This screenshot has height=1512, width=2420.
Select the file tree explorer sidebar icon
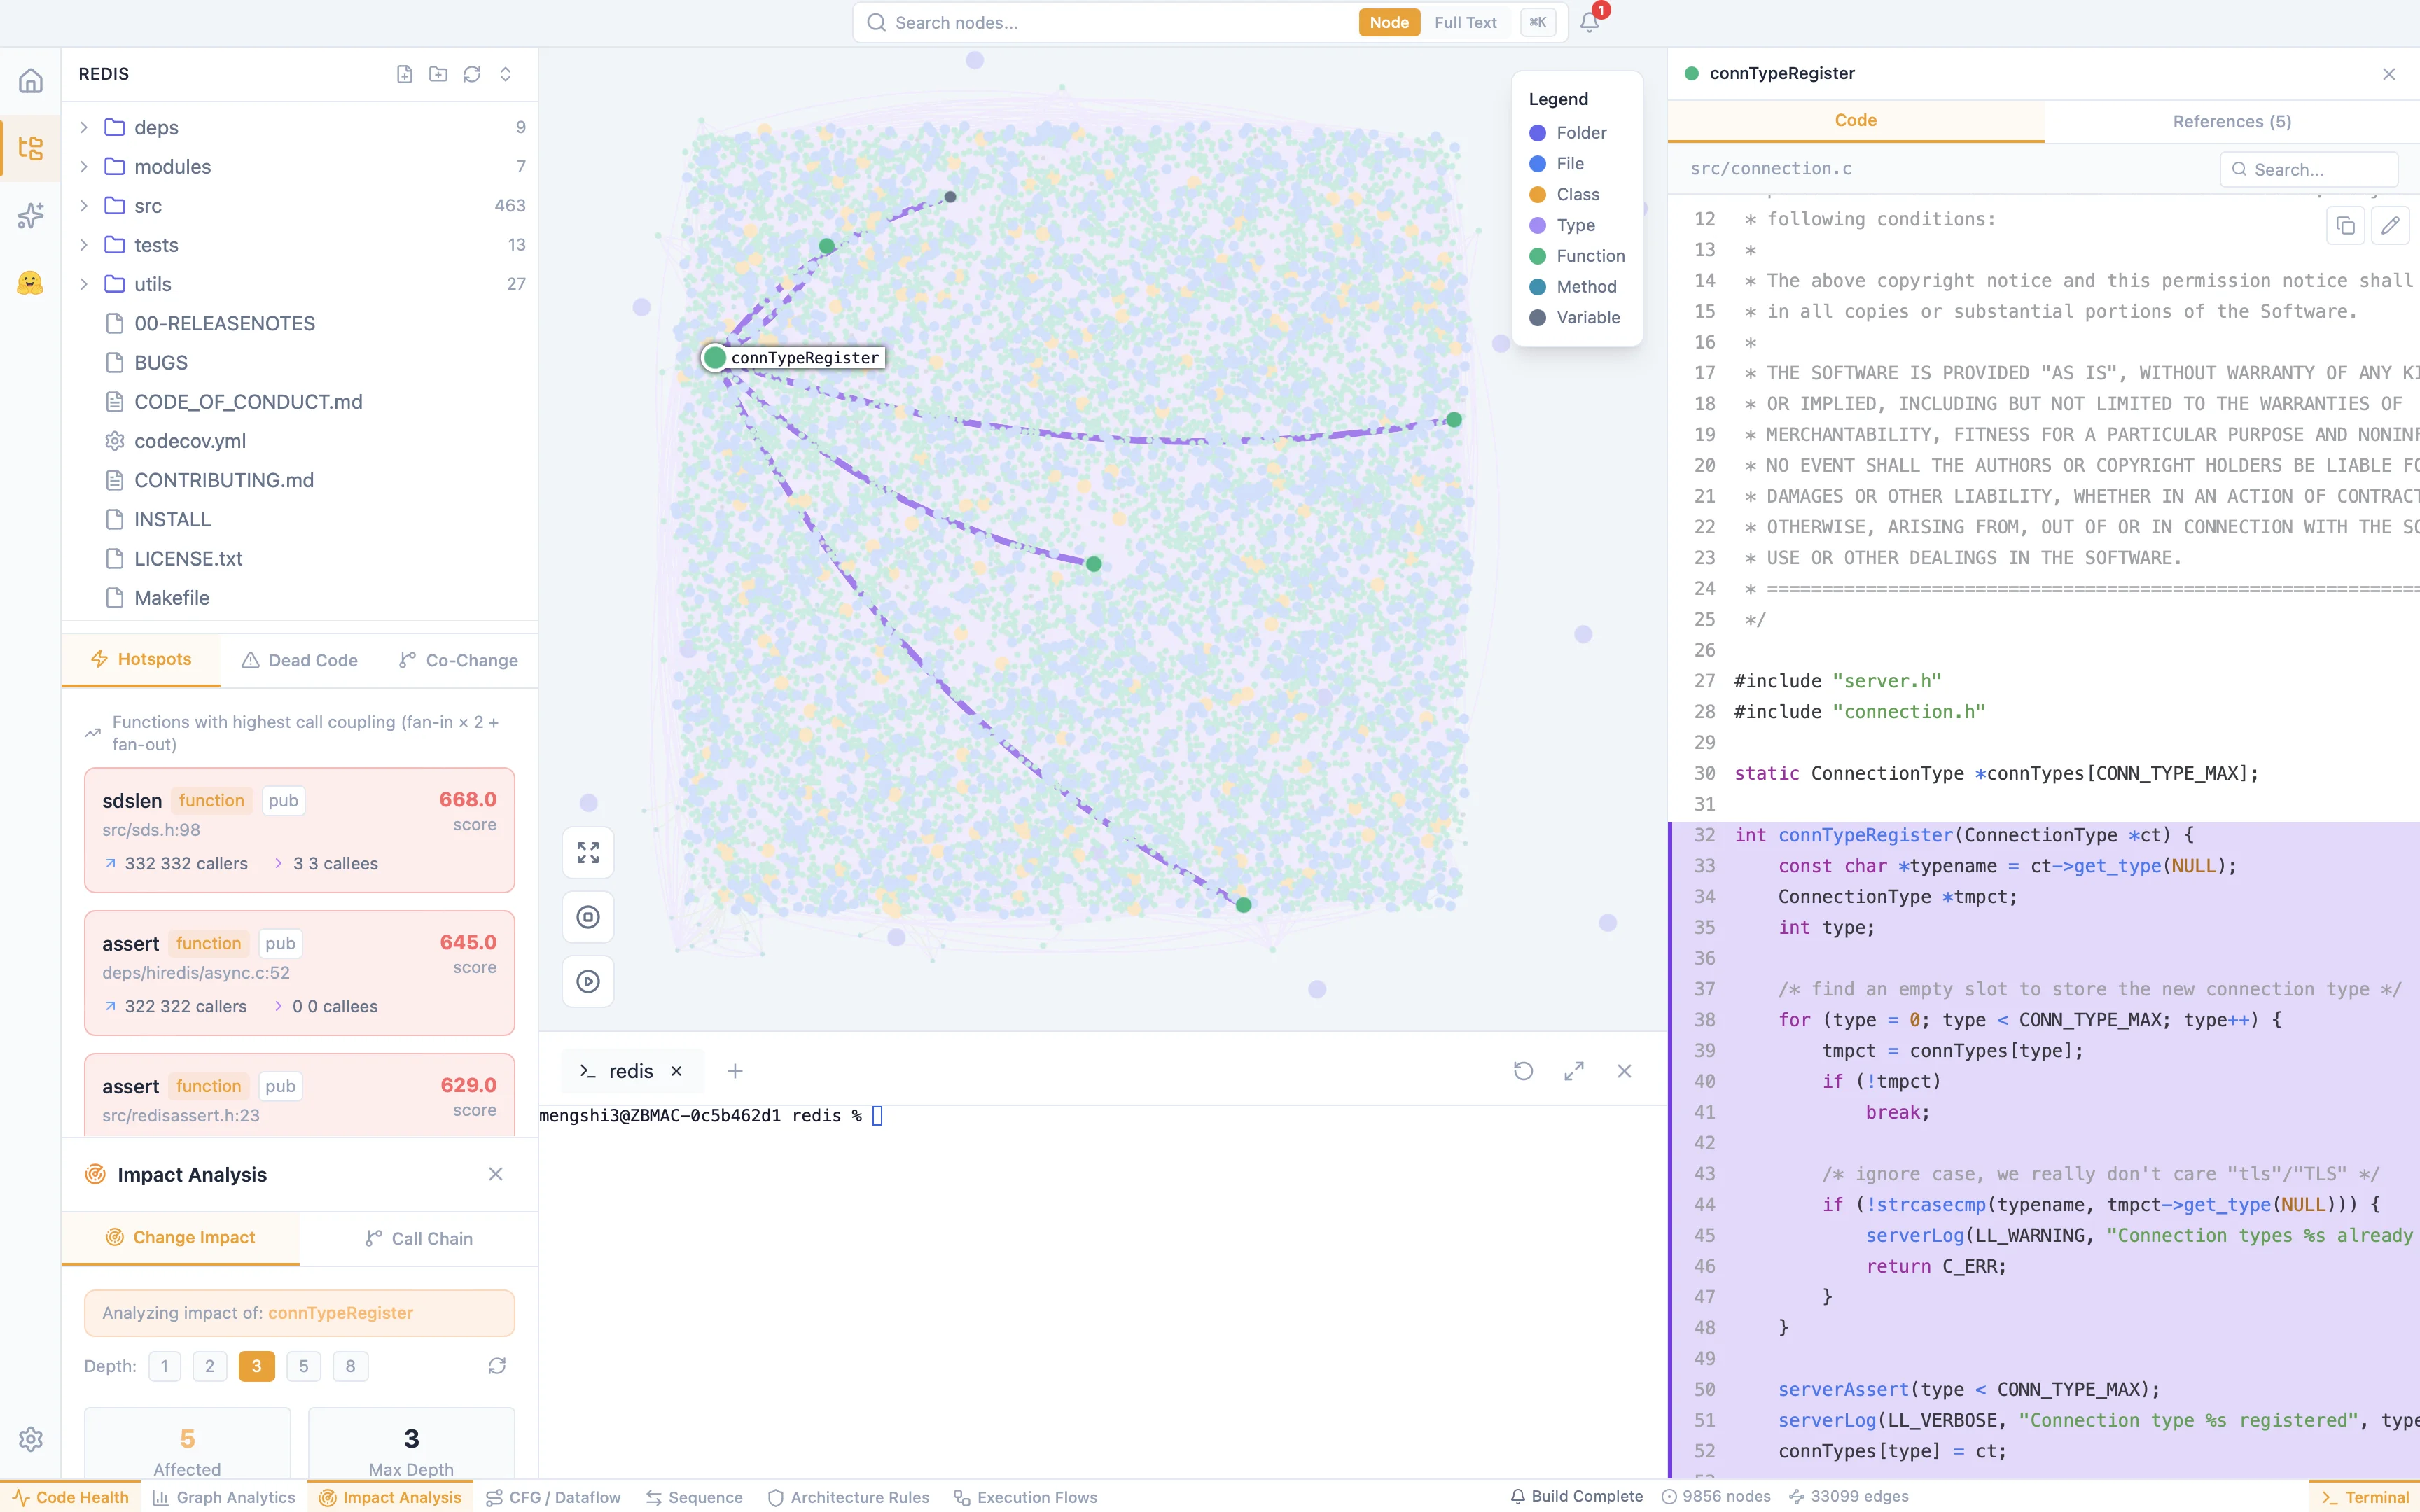coord(30,148)
